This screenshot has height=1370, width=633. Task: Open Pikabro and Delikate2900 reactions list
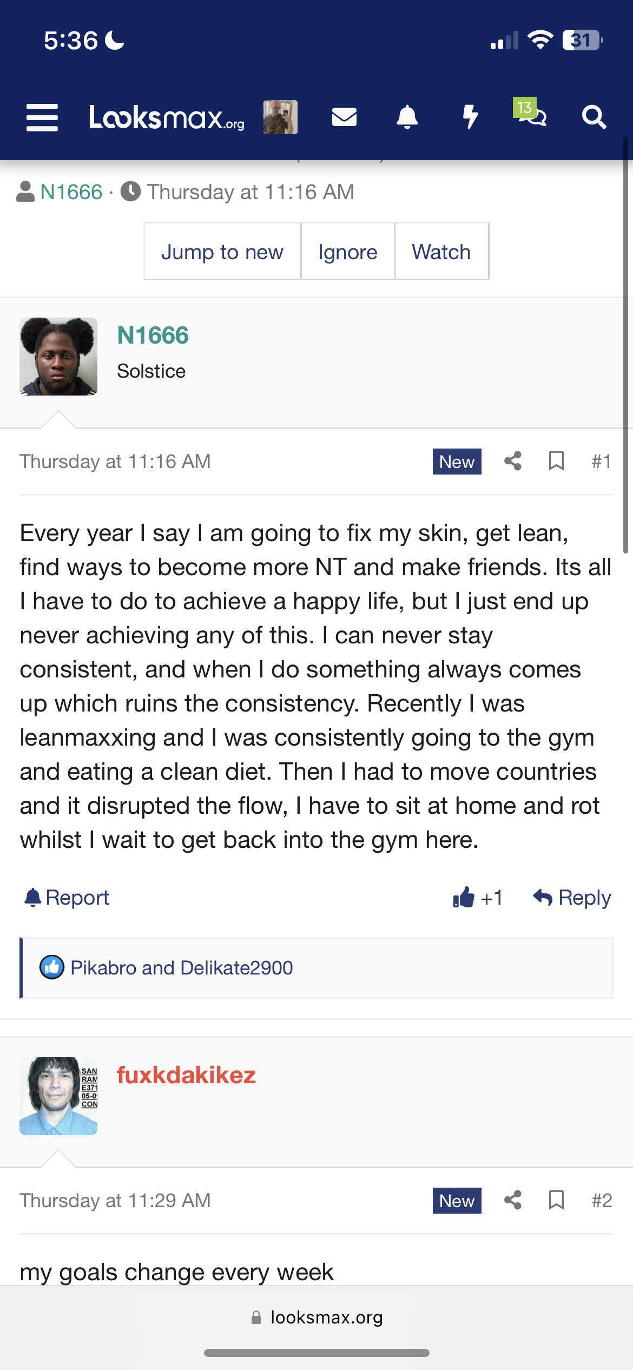[182, 967]
